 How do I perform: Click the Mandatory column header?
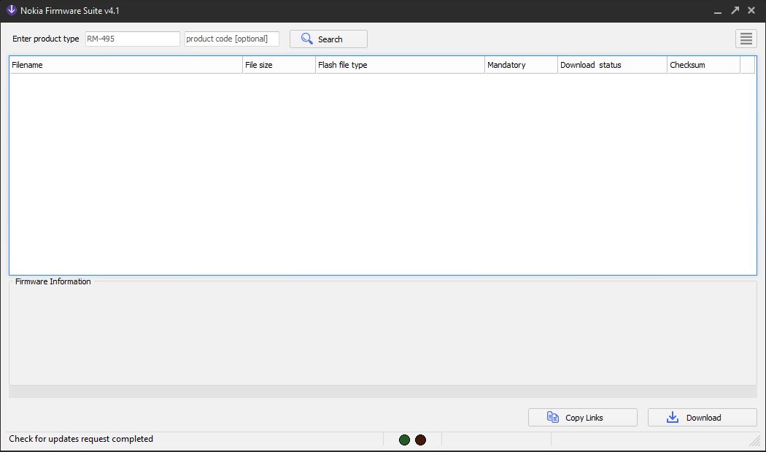[522, 65]
